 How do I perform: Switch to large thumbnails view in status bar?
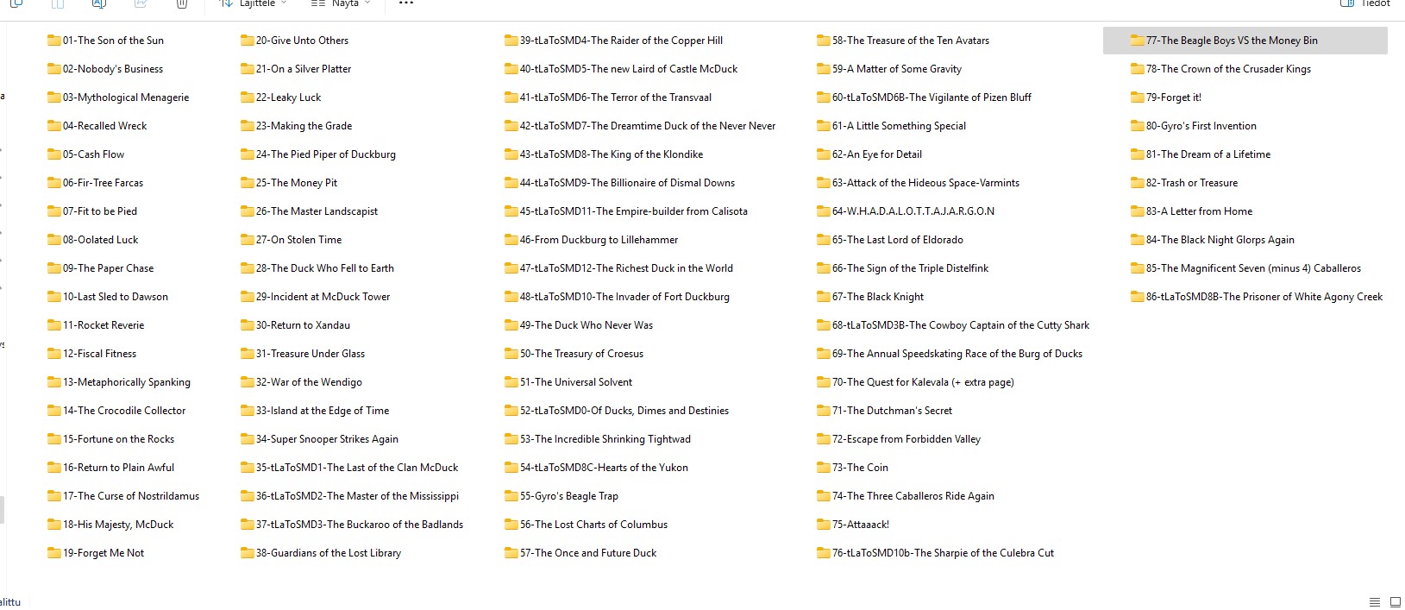[x=1396, y=602]
